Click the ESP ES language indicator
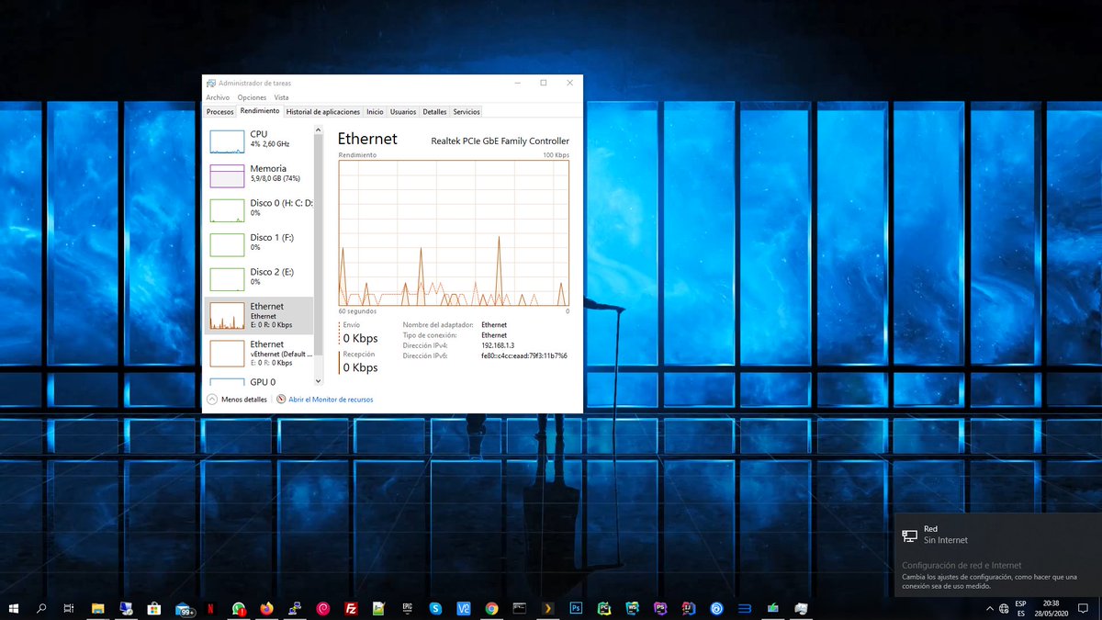This screenshot has height=620, width=1102. click(1020, 608)
